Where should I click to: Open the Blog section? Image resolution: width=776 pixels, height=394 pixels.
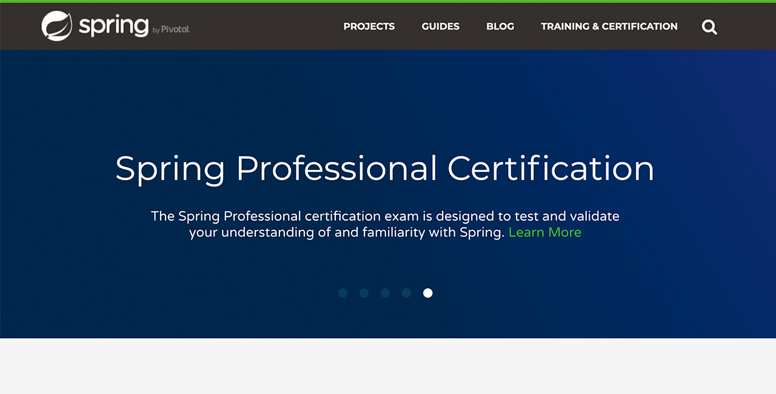500,27
